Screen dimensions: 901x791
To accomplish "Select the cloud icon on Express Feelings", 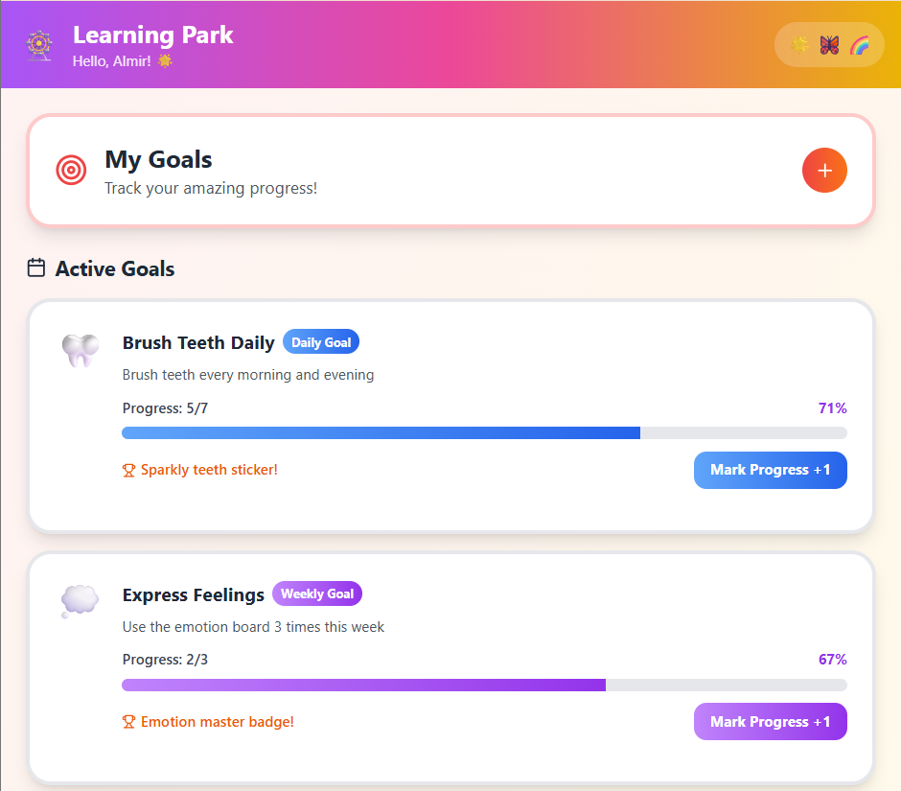I will click(x=80, y=601).
